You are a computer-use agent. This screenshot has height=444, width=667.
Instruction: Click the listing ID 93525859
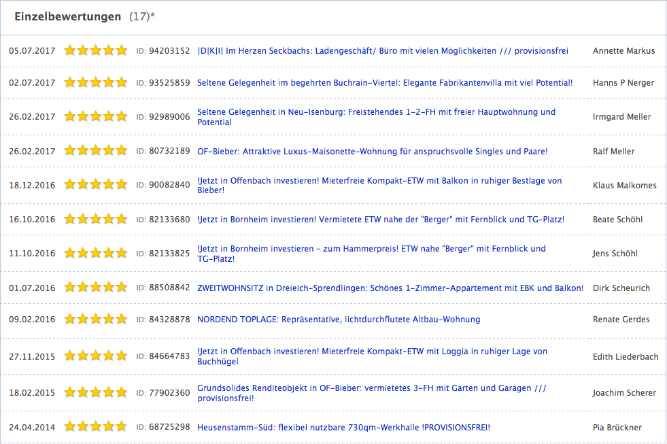(x=169, y=82)
